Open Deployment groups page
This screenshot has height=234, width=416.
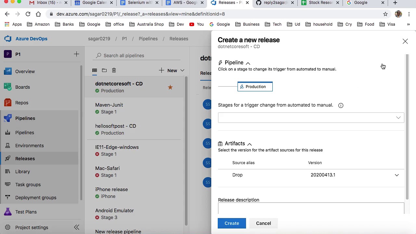(x=36, y=198)
